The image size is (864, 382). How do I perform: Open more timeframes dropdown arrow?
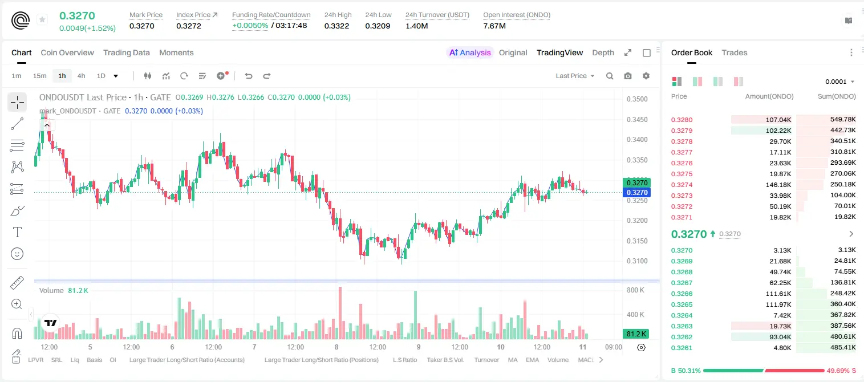click(x=116, y=76)
